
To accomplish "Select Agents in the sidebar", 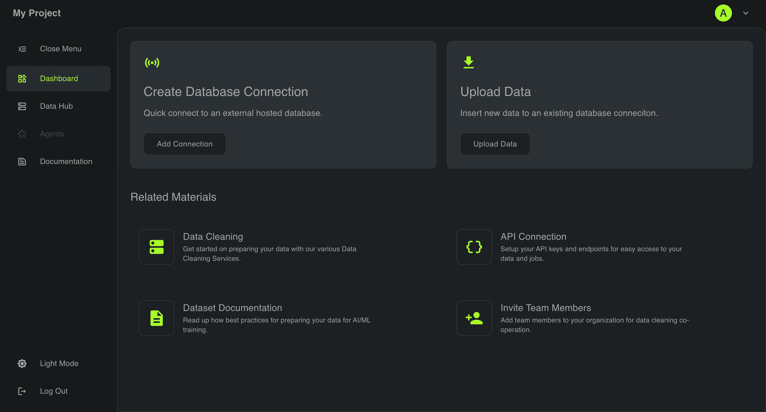I will coord(59,134).
